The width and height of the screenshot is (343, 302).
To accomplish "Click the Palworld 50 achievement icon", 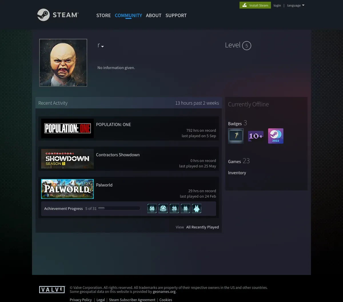I will tap(152, 208).
